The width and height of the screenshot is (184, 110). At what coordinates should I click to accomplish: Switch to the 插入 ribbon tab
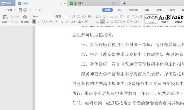[x=120, y=10]
